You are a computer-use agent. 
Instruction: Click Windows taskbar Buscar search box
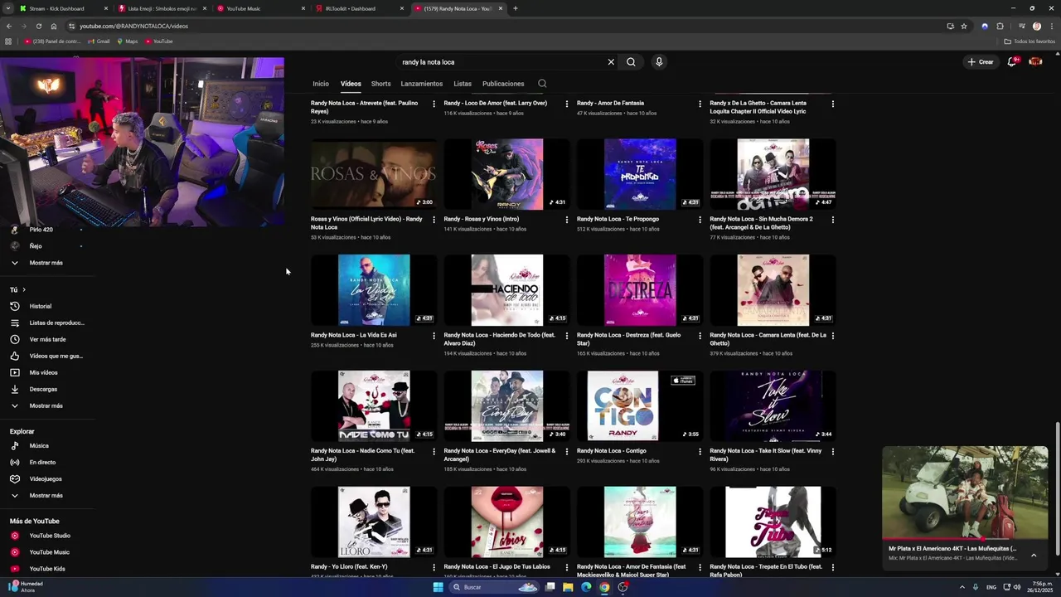click(495, 587)
